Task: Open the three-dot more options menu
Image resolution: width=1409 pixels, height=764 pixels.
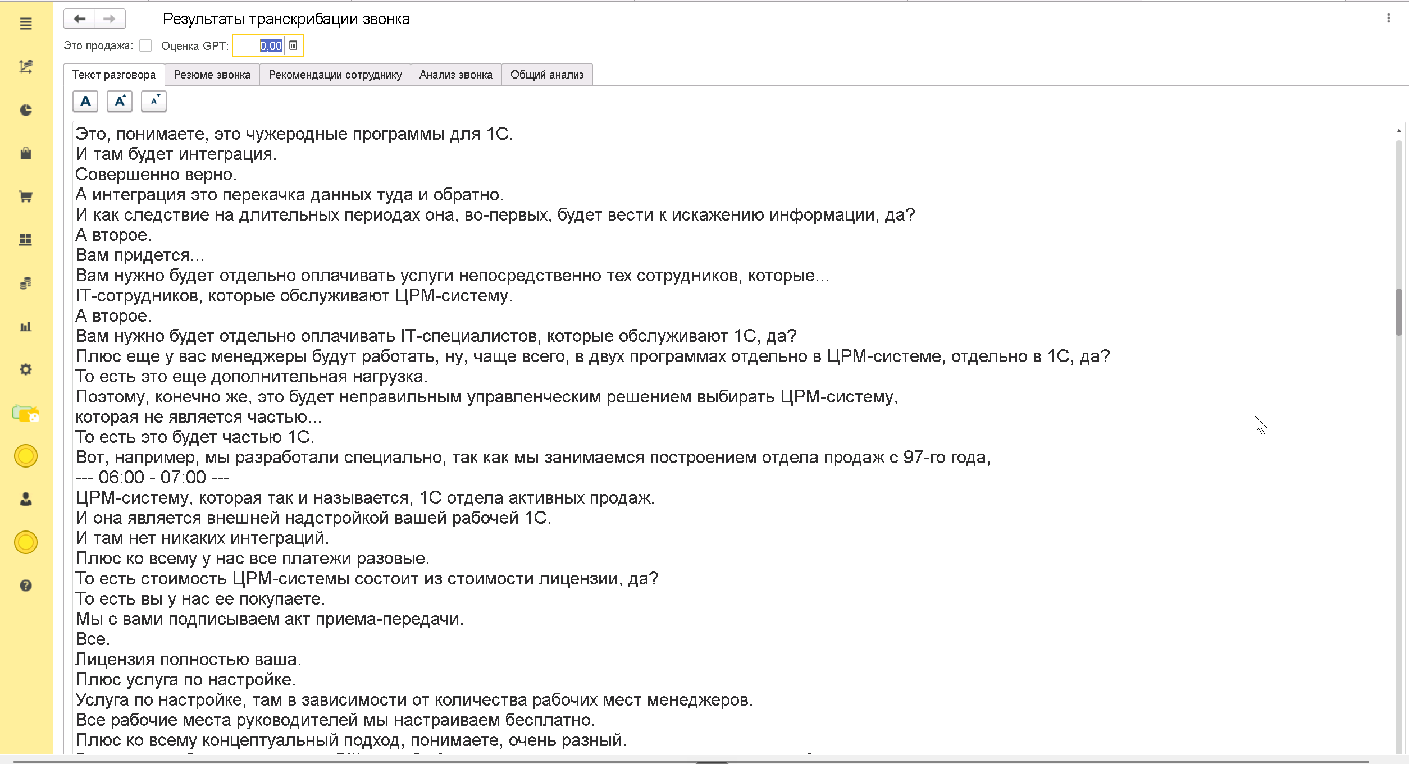Action: tap(1389, 19)
